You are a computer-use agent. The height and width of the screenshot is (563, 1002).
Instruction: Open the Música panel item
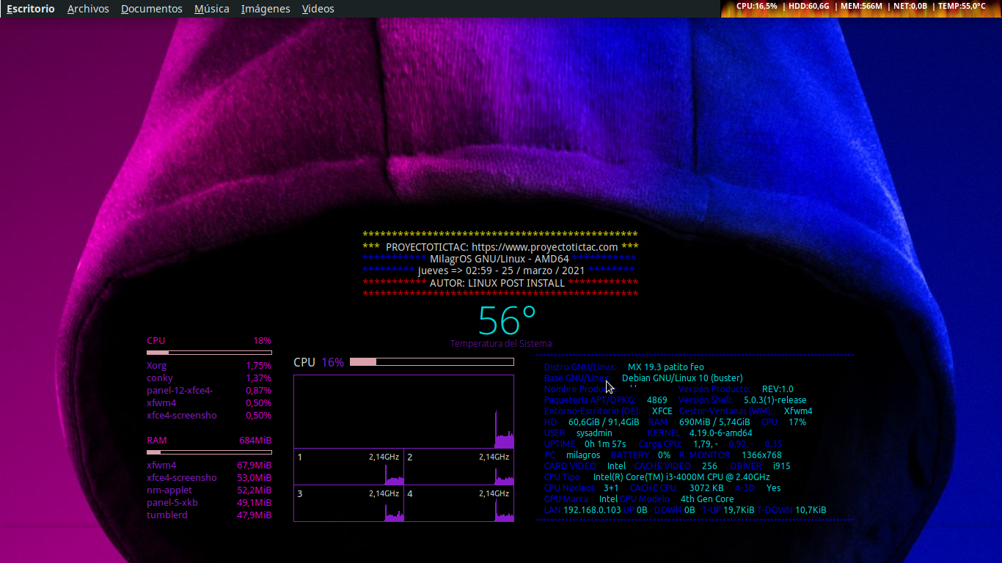212,9
